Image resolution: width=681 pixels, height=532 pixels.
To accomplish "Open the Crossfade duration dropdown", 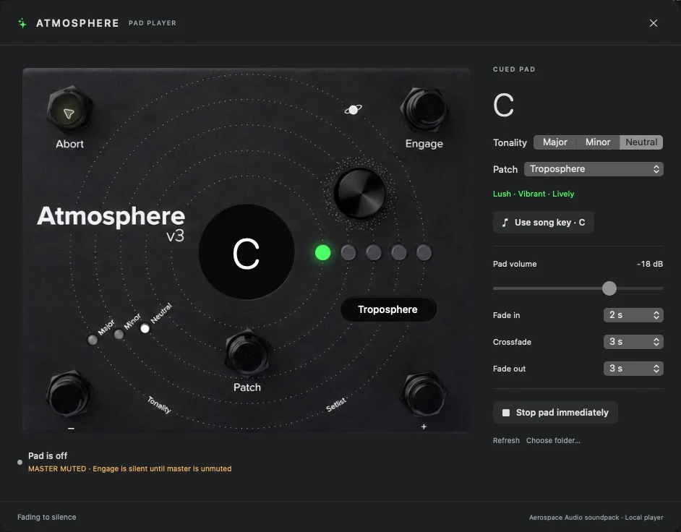I will (633, 342).
